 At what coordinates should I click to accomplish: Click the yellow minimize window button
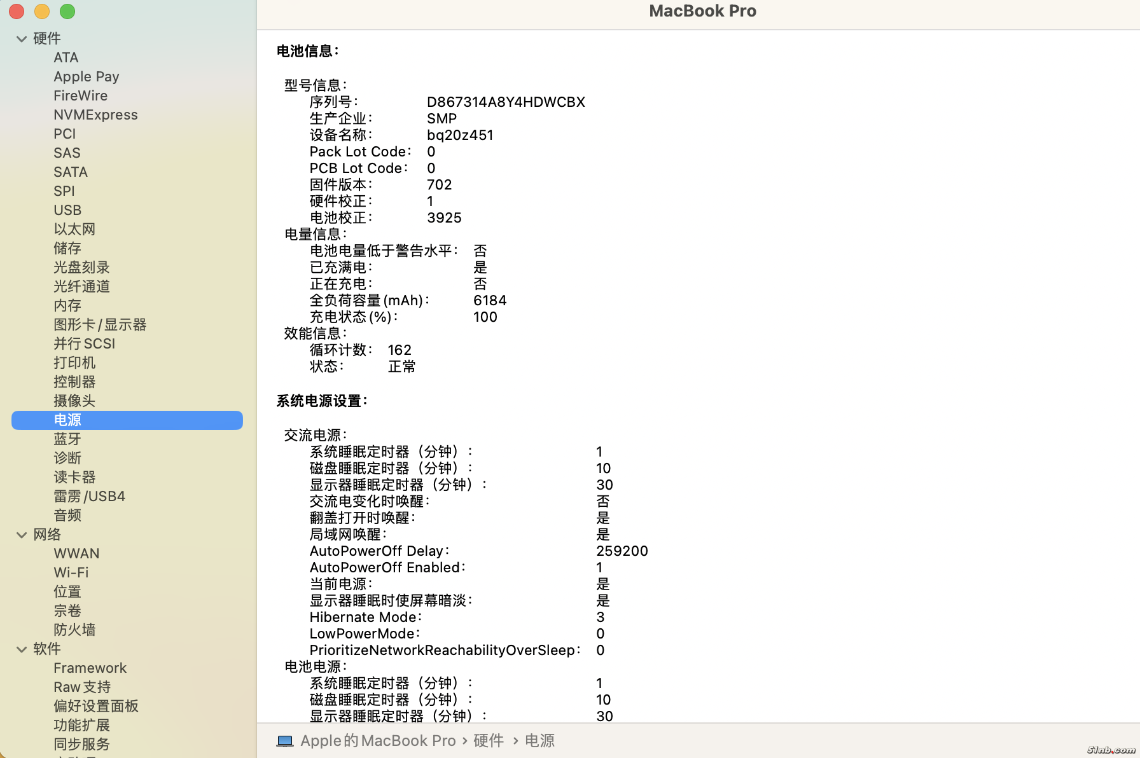[42, 11]
